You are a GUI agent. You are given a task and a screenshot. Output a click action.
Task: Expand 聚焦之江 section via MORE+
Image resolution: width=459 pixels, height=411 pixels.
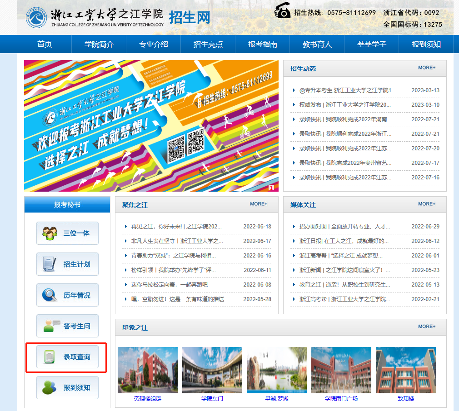click(259, 204)
